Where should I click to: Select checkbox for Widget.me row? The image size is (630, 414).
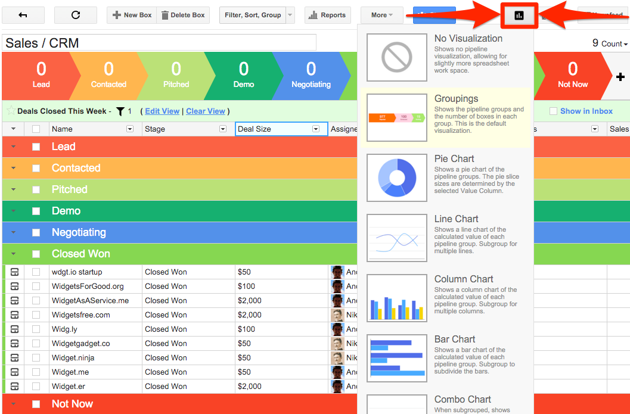click(x=36, y=372)
